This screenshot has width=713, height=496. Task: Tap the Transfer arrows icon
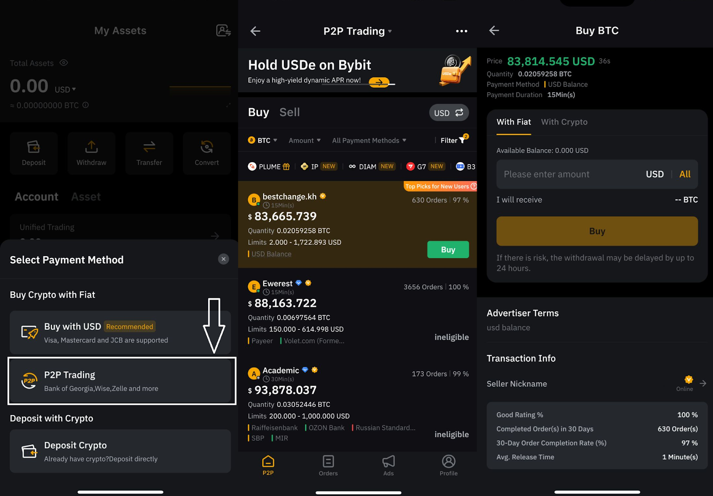[149, 146]
